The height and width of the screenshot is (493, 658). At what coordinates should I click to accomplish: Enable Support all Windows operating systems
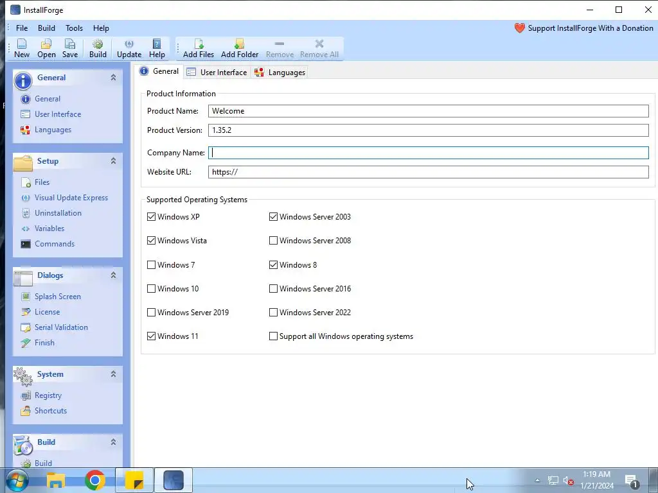[273, 336]
